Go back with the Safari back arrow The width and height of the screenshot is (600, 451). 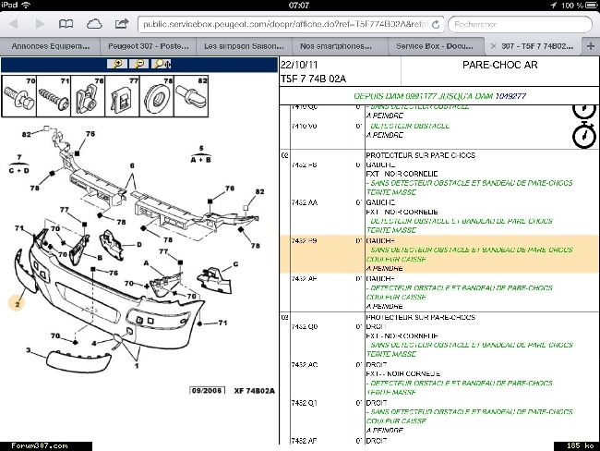tap(14, 24)
